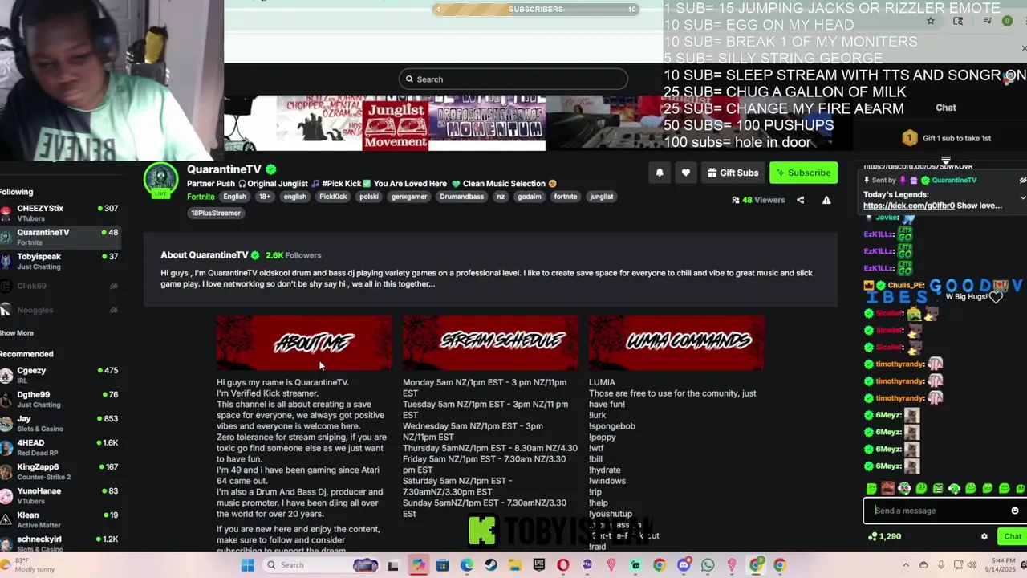
Task: Click the PickKick tag
Action: tap(333, 197)
